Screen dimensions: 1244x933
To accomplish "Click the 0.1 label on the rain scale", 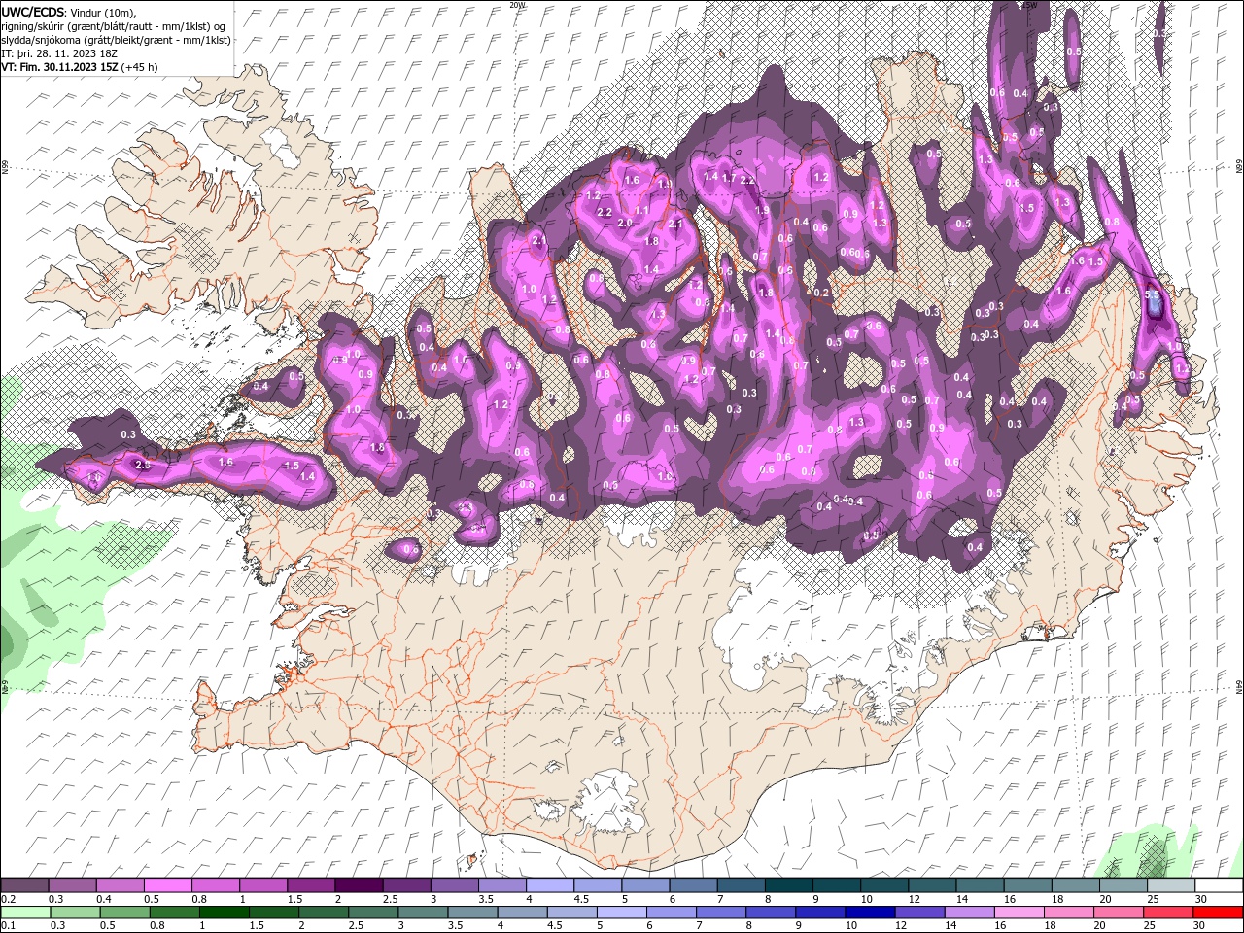I will click(x=7, y=926).
